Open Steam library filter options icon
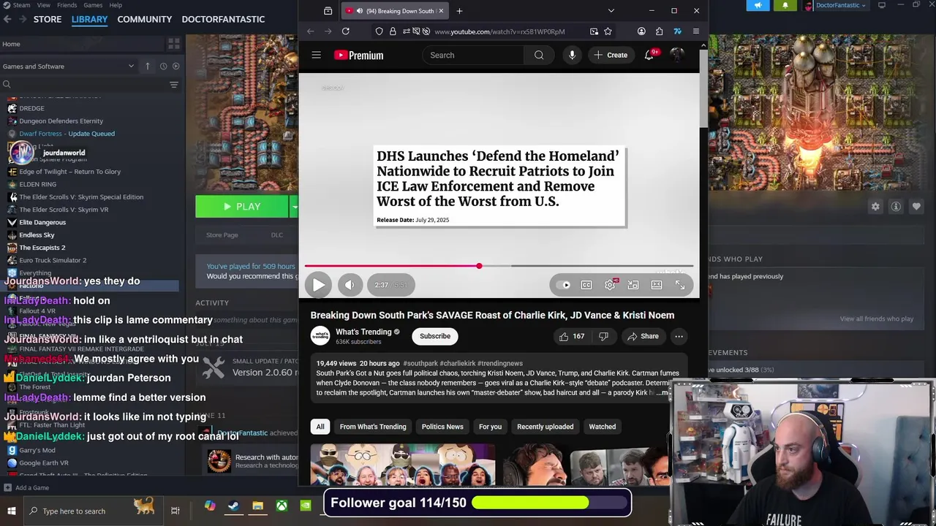 coord(174,85)
